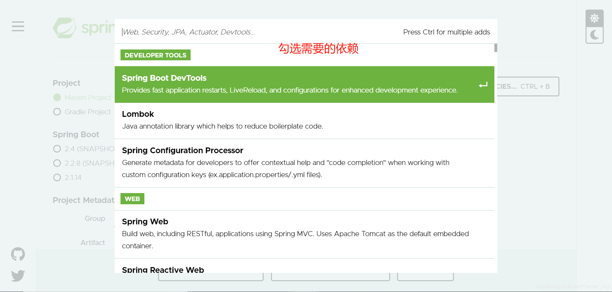Click the enter arrow on Spring Boot DevTools
The width and height of the screenshot is (612, 292).
(483, 85)
